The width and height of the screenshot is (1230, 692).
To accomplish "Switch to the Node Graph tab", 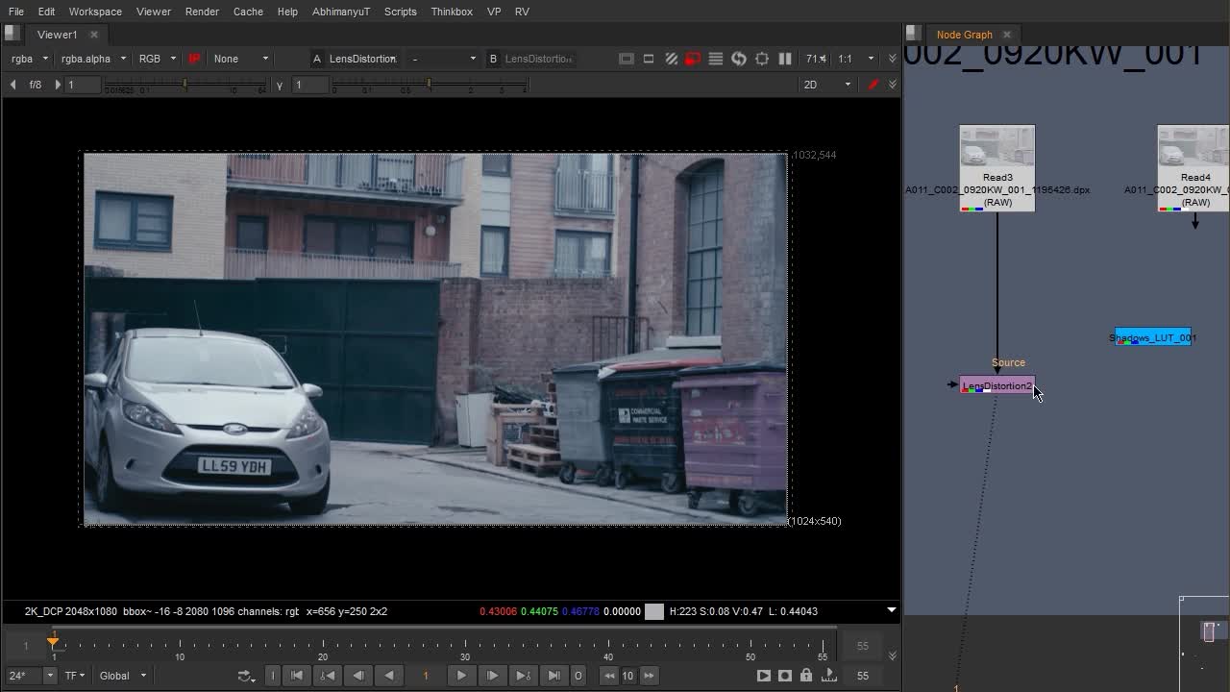I will pyautogui.click(x=964, y=35).
